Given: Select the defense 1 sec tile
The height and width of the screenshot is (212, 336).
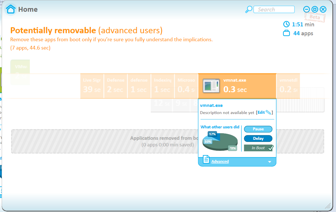Looking at the screenshot, I should (139, 86).
